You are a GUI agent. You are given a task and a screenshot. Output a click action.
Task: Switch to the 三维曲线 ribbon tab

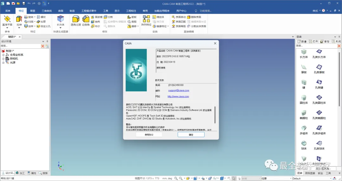(x=47, y=11)
